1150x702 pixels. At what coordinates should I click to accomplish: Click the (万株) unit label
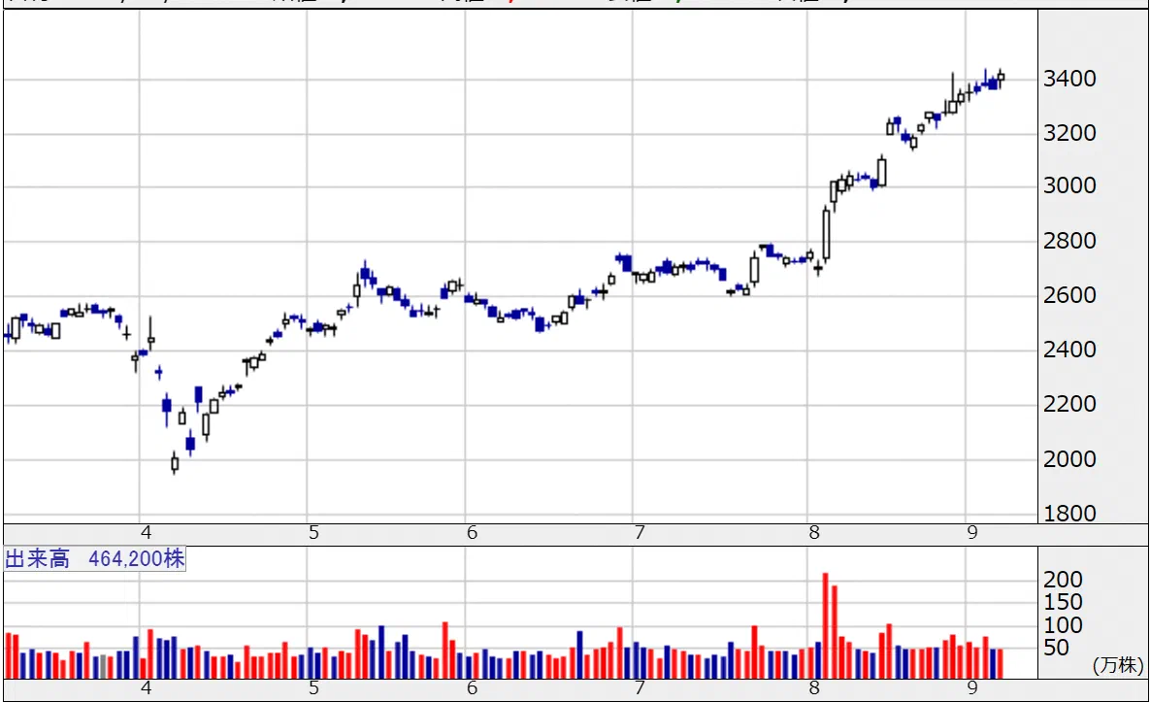[x=1118, y=665]
